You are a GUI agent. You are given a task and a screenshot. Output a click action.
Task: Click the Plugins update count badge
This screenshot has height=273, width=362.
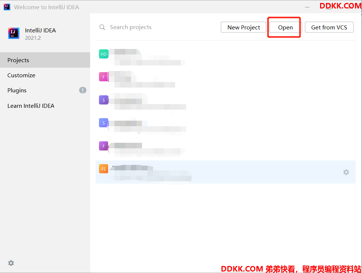point(83,90)
